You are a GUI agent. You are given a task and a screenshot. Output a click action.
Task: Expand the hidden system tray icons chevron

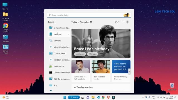[143, 97]
